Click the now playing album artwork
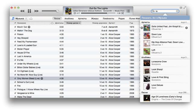196x111 pixels. pyautogui.click(x=68, y=11)
